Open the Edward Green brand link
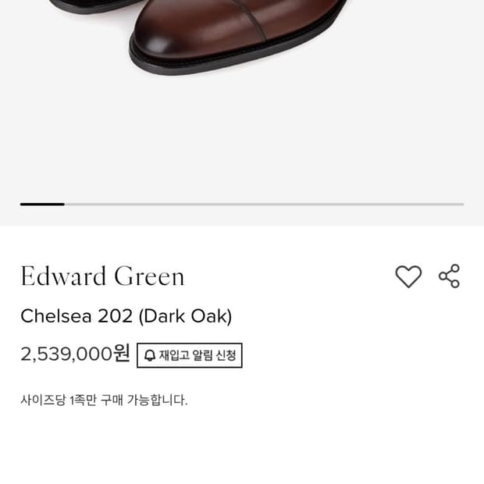 coord(102,276)
